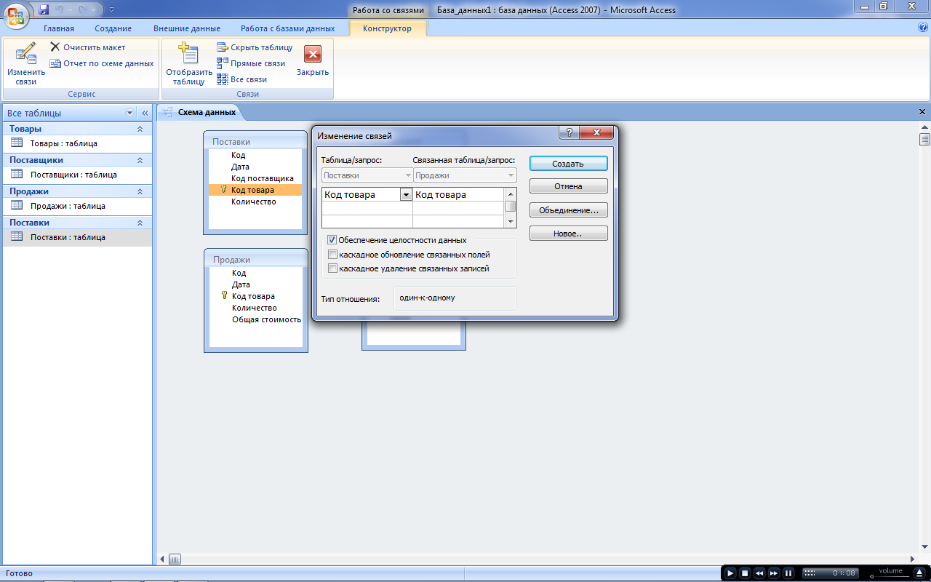Screen dimensions: 931x582
Task: Enable каскадное удаление связанных записей
Action: click(x=332, y=268)
